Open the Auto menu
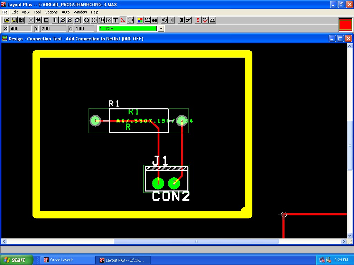This screenshot has height=265, width=354. (x=65, y=12)
